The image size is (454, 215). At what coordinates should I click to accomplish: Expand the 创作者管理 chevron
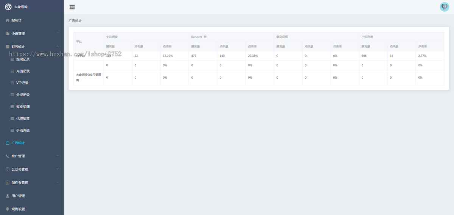pos(58,182)
